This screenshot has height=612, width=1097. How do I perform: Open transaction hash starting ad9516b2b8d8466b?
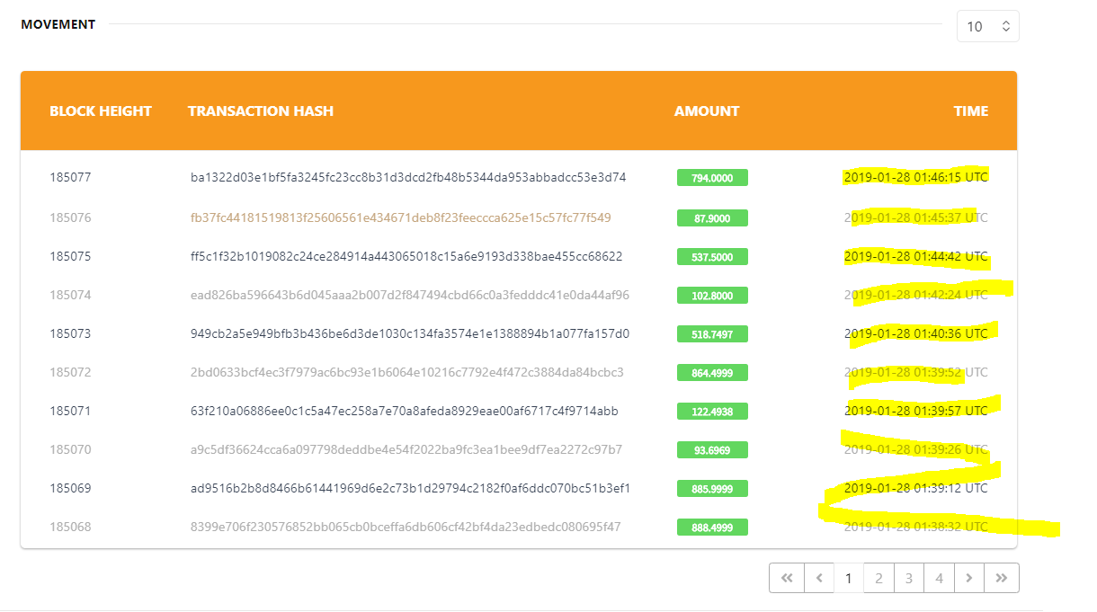[410, 488]
